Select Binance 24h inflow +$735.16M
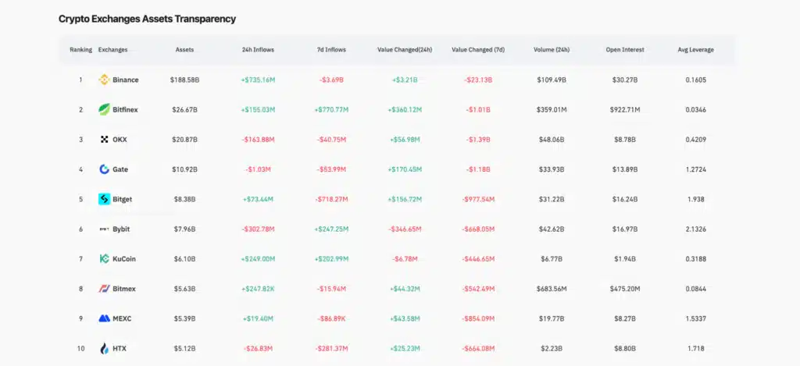This screenshot has height=366, width=800. (258, 80)
